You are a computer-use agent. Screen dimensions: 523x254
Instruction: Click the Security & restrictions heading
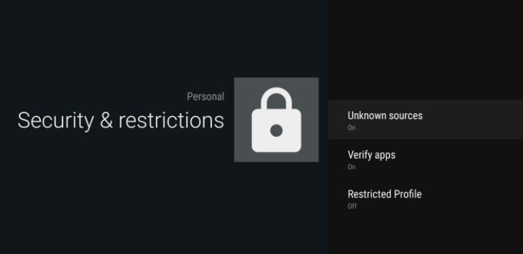tap(121, 121)
